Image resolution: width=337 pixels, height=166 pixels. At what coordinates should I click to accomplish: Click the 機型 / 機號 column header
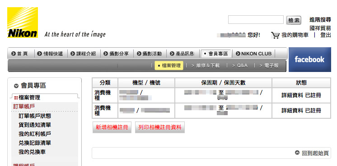(146, 83)
